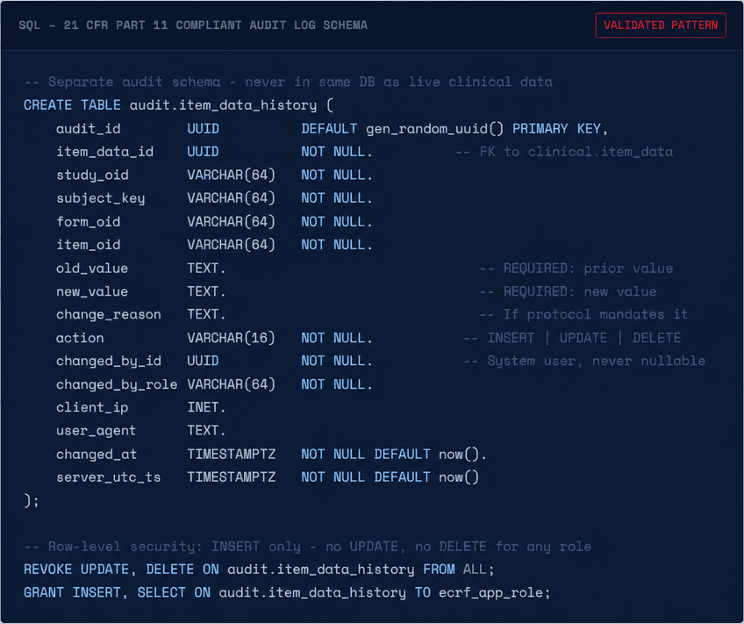The image size is (744, 624).
Task: Click the closing parenthesis semicolon line
Action: (32, 500)
